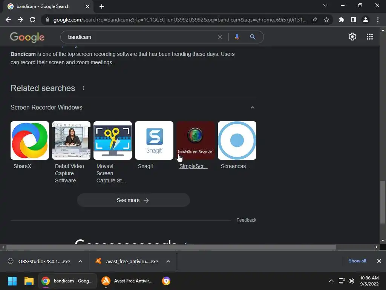
Task: Clear the bandicam search query
Action: click(220, 37)
